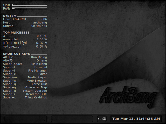The image size is (166, 124).
Task: Click the 'Super+t' shortcut text
Action: (x=9, y=67)
